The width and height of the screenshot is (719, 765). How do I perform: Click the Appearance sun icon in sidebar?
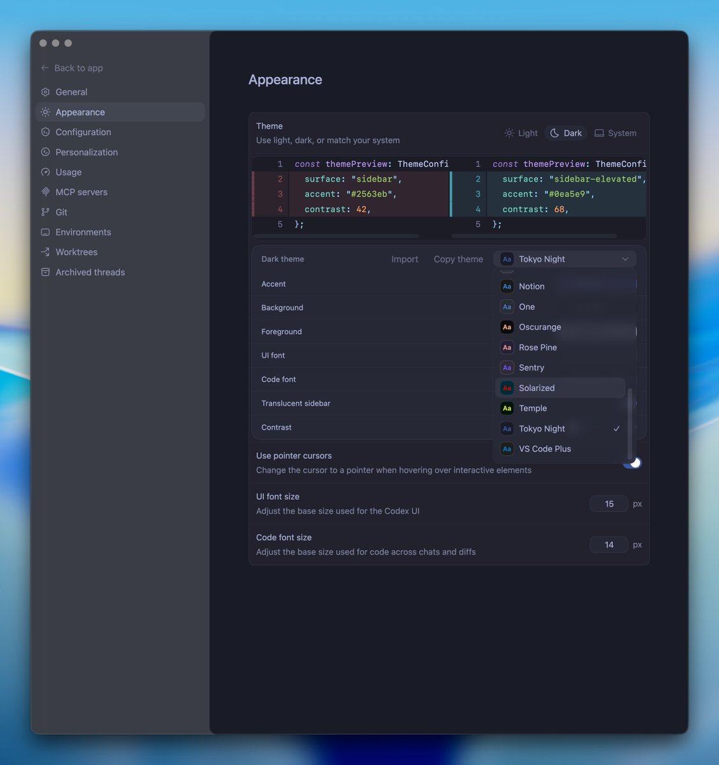[x=45, y=112]
